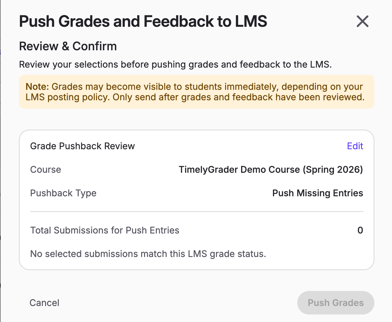Click the Push Grades button
This screenshot has width=392, height=322.
tap(335, 303)
